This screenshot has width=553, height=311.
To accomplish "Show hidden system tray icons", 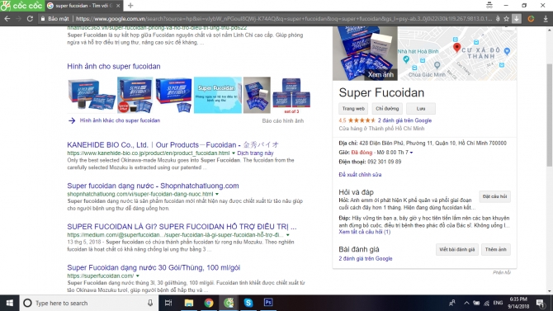I will [x=466, y=303].
